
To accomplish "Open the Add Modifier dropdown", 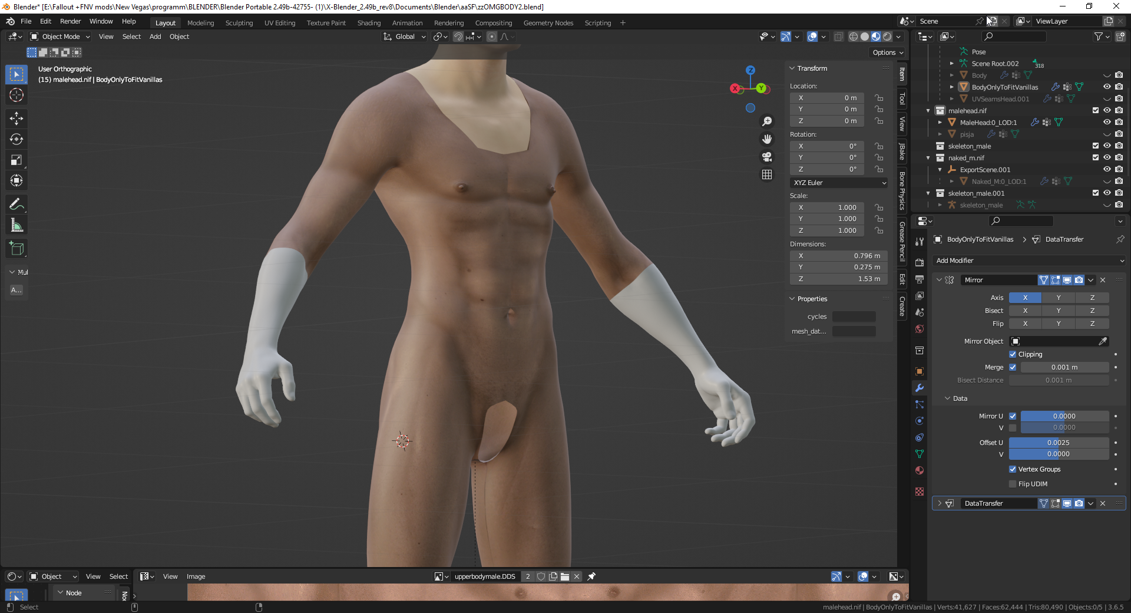I will tap(1029, 261).
